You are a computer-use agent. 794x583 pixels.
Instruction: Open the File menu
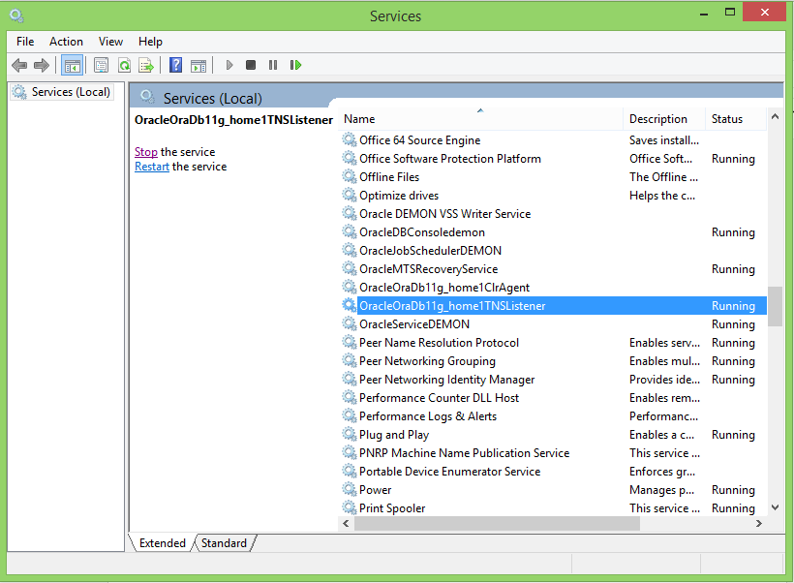click(25, 42)
